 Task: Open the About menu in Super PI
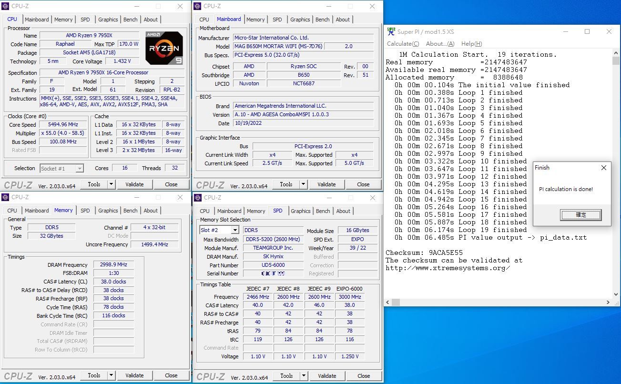click(440, 44)
